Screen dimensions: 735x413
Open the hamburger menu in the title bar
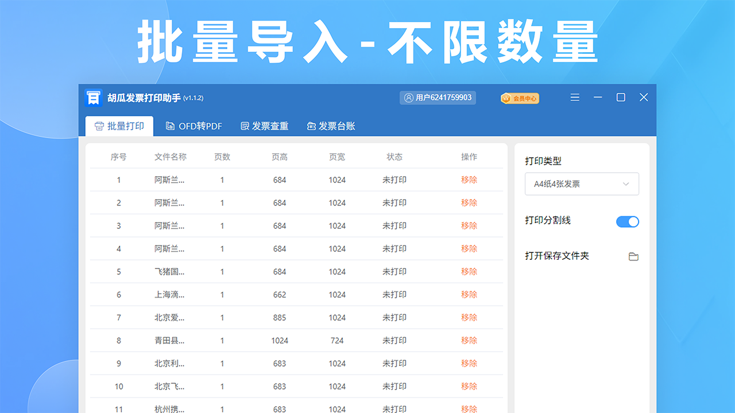click(575, 98)
